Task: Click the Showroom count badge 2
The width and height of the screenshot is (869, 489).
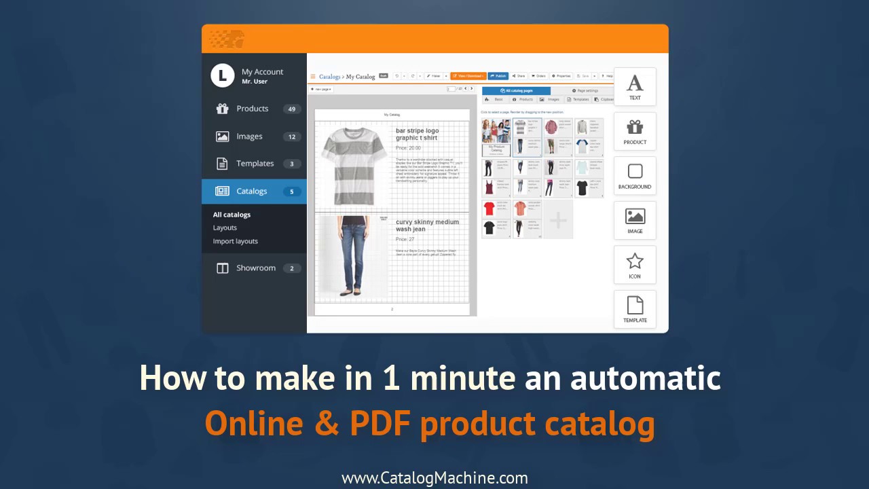Action: point(292,268)
